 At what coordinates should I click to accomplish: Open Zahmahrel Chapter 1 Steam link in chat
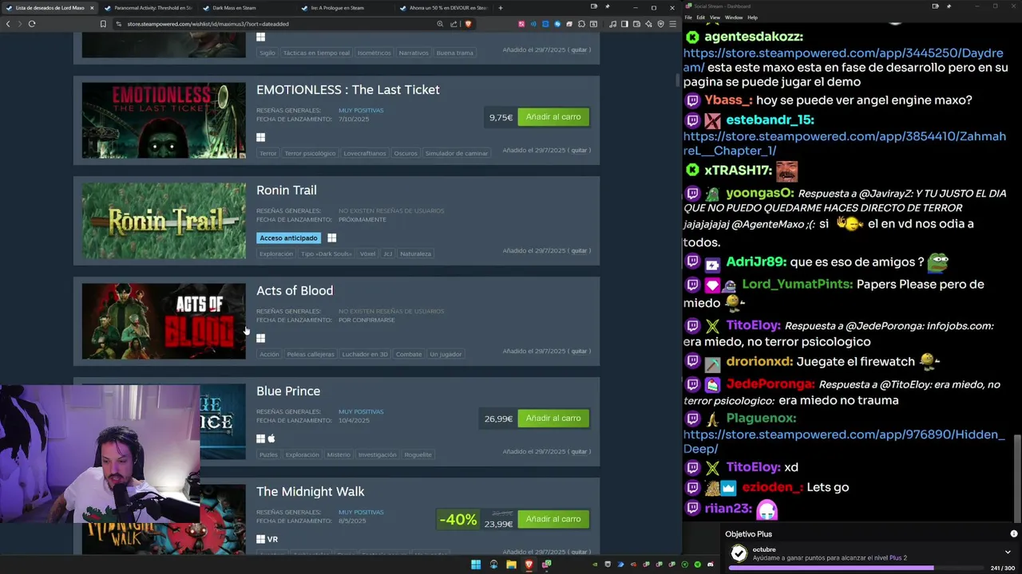pos(844,143)
